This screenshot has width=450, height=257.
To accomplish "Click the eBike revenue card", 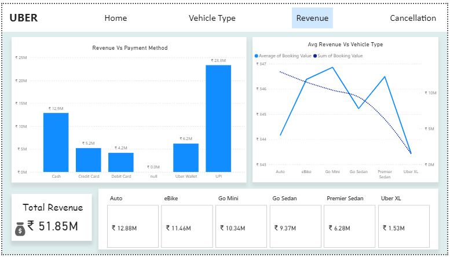I will (x=186, y=226).
